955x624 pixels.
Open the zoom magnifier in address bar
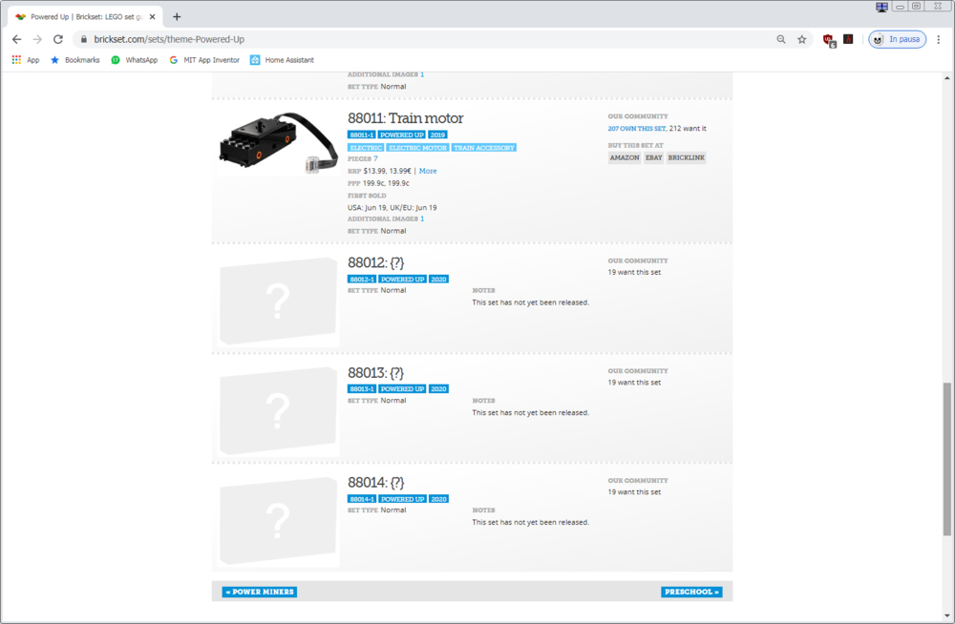pos(781,39)
